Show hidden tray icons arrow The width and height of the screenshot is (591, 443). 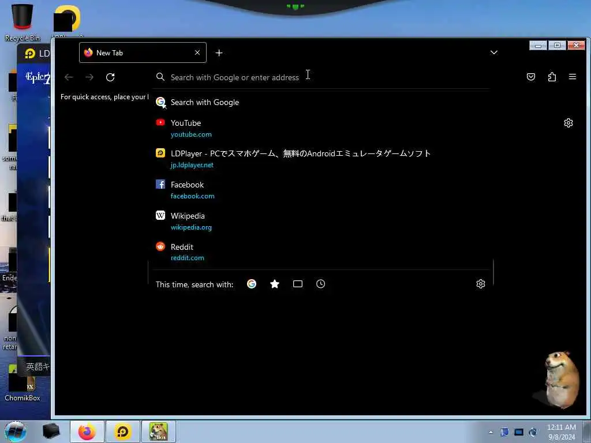click(x=491, y=432)
